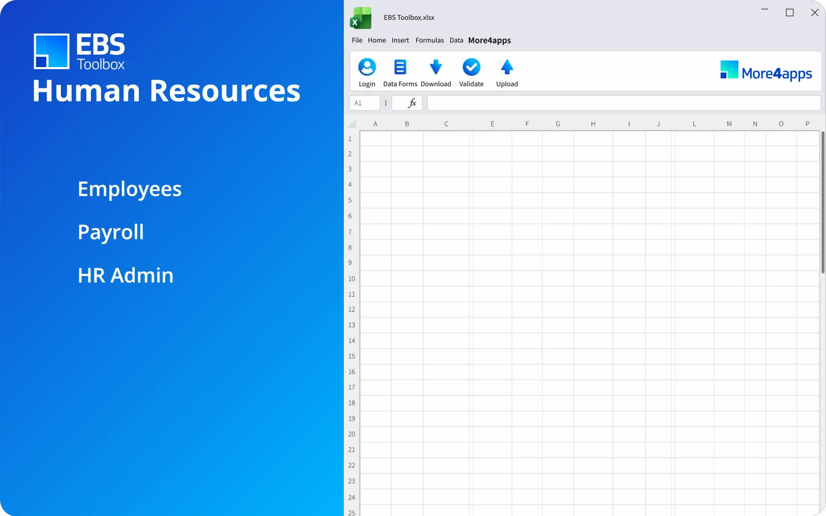Select column N header
This screenshot has width=826, height=516.
click(x=755, y=124)
